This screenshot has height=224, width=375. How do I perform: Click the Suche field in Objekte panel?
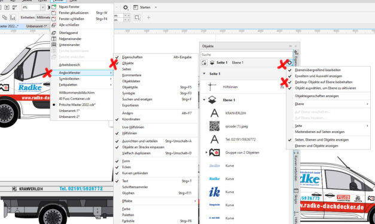[246, 55]
